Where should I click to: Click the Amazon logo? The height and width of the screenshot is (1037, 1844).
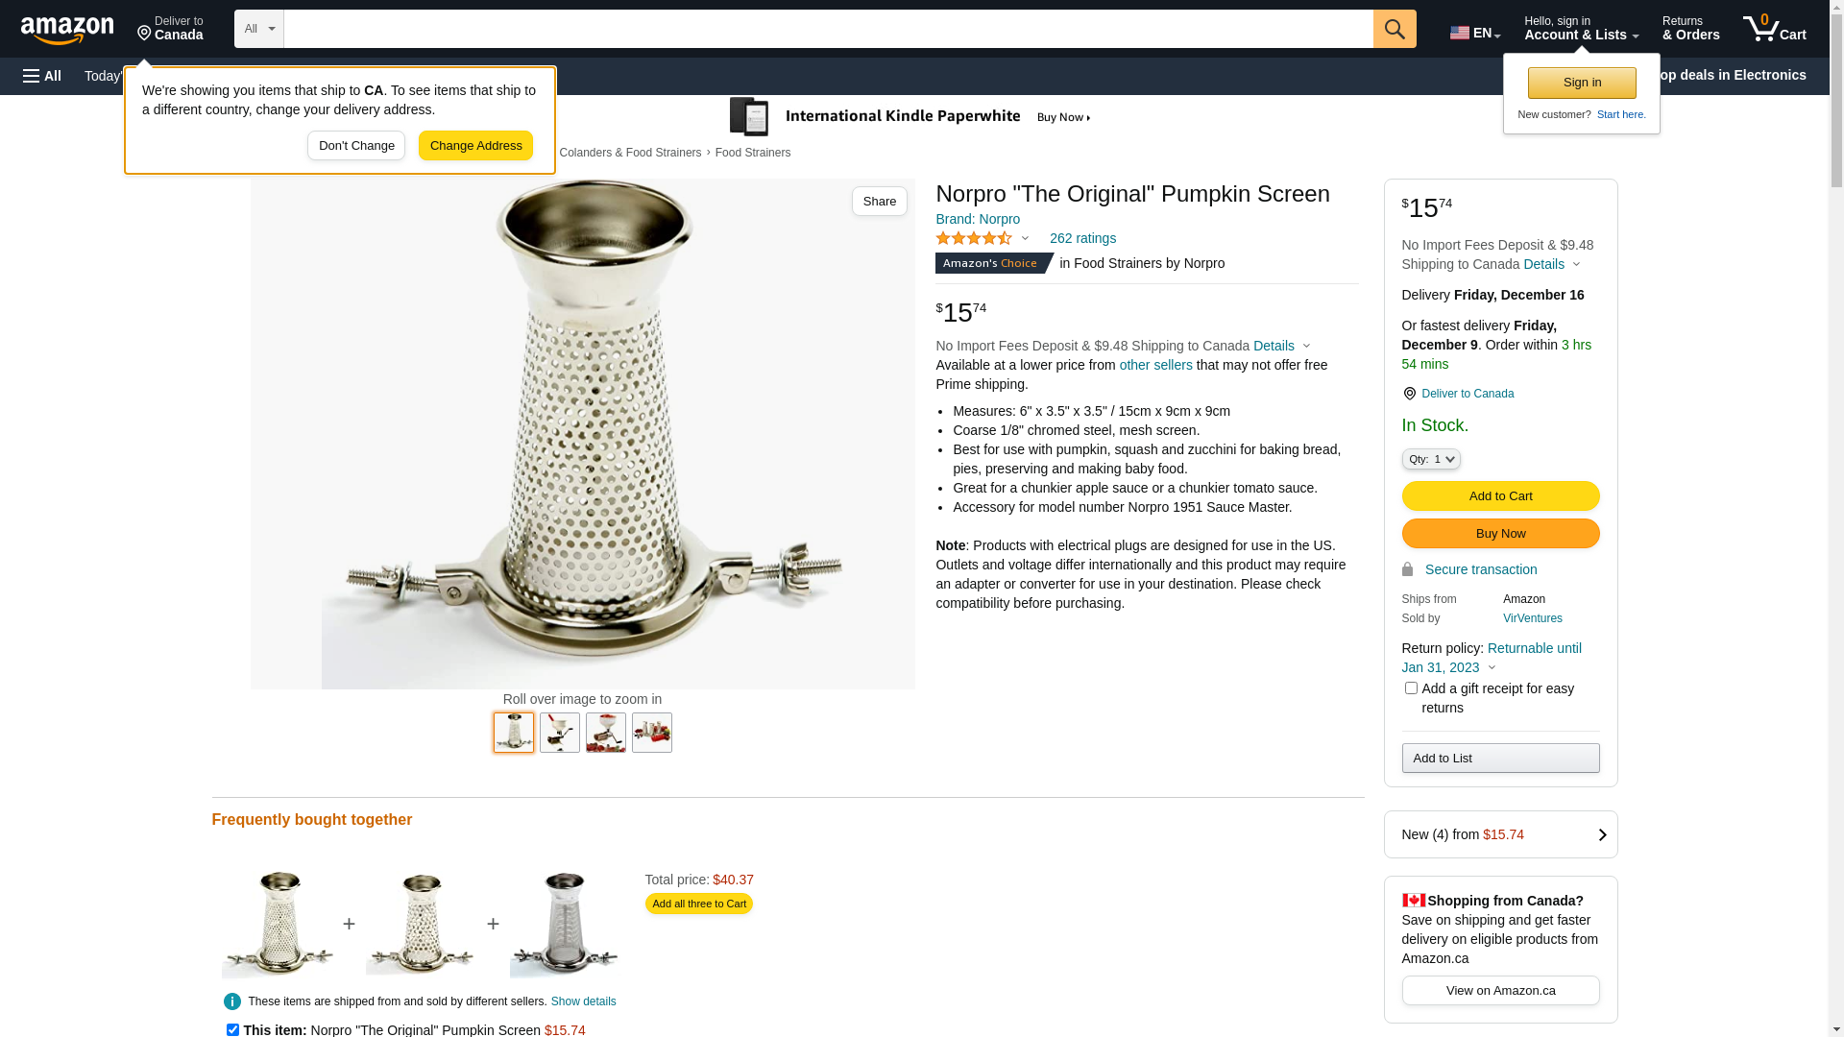pos(67,31)
